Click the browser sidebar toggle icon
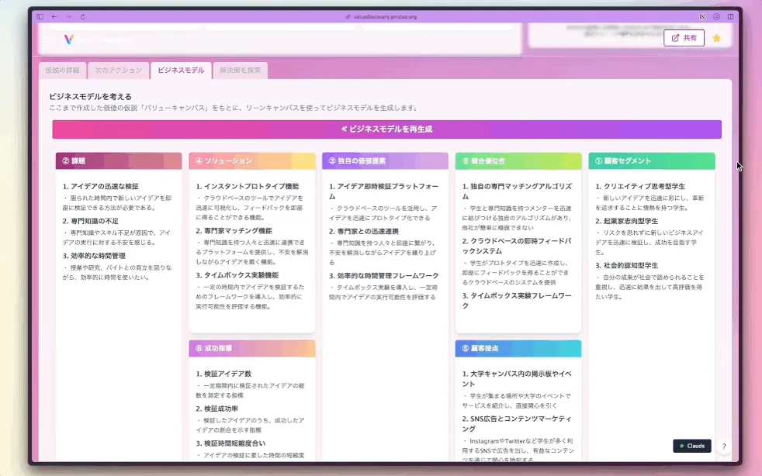This screenshot has height=476, width=762. click(40, 16)
